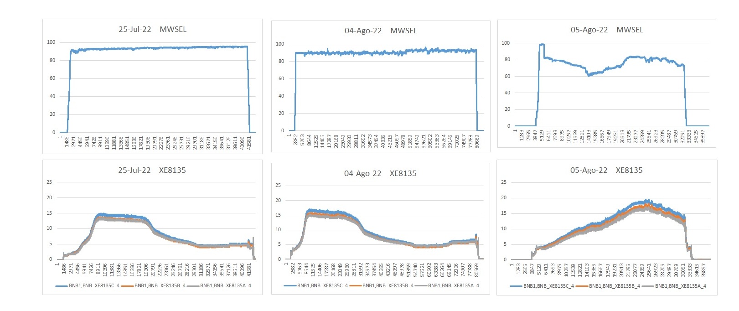
Task: Select y-axis value 100 in 25-Jul-22 MWSEL chart
Action: pos(51,42)
